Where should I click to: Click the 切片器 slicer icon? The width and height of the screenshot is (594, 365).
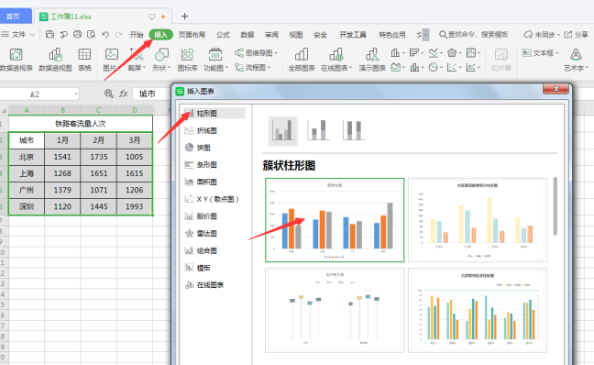(501, 60)
